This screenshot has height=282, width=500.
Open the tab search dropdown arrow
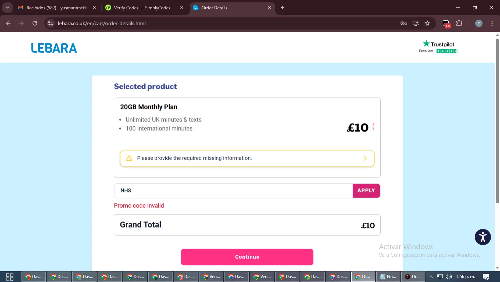click(x=7, y=8)
